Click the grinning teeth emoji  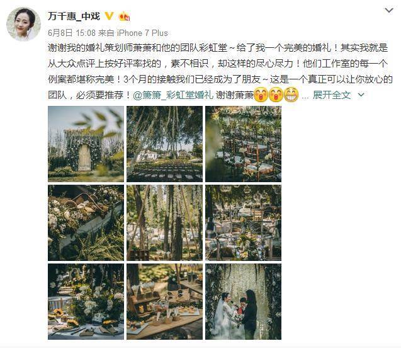coord(291,95)
